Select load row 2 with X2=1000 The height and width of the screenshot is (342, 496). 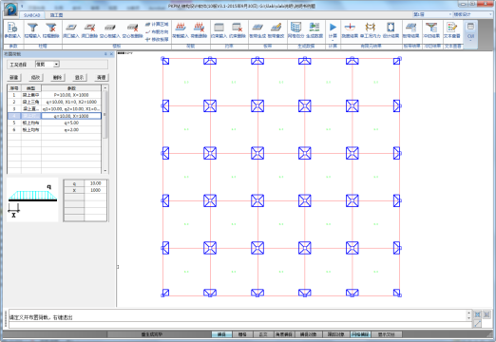coord(54,102)
